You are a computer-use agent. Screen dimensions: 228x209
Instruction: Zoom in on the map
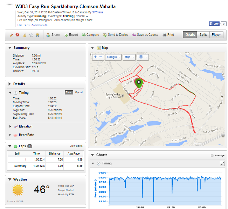click(95, 57)
